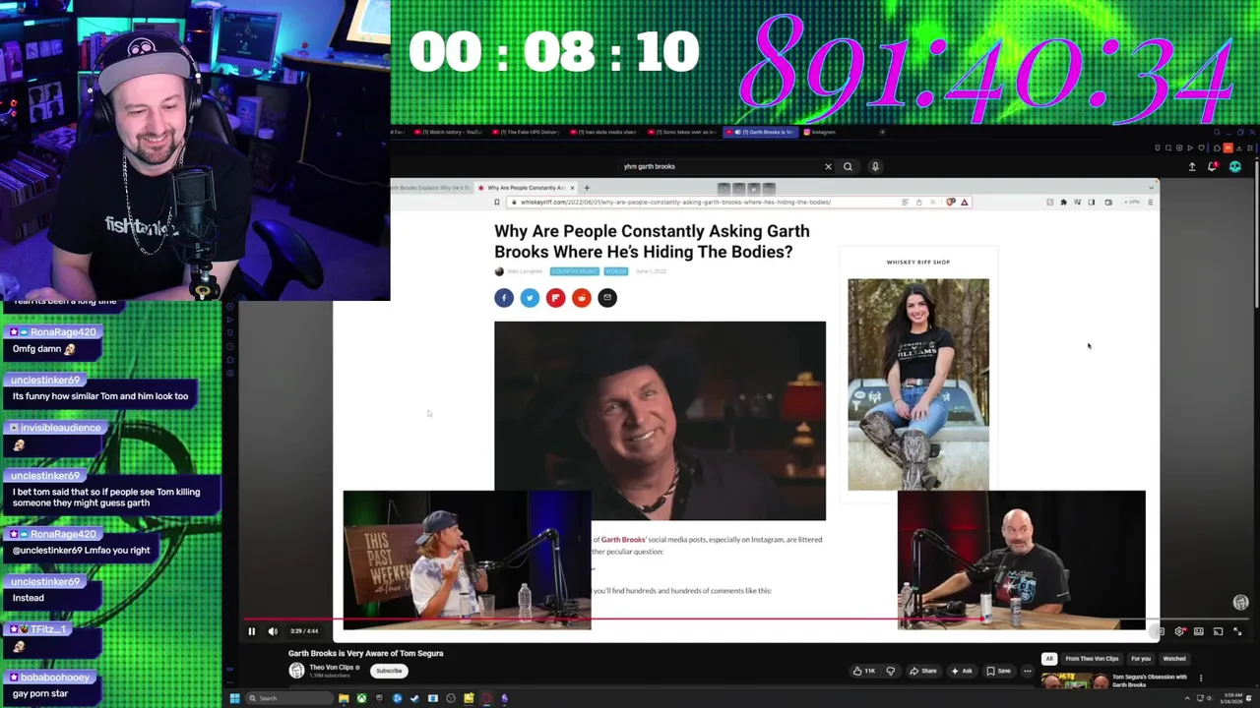Screen dimensions: 1260x708
Task: Open a new tab in outer browser
Action: point(882,132)
